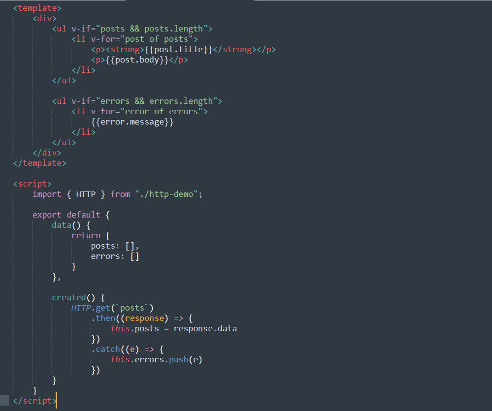This screenshot has width=492, height=411.
Task: Click the from keyword
Action: pyautogui.click(x=120, y=194)
